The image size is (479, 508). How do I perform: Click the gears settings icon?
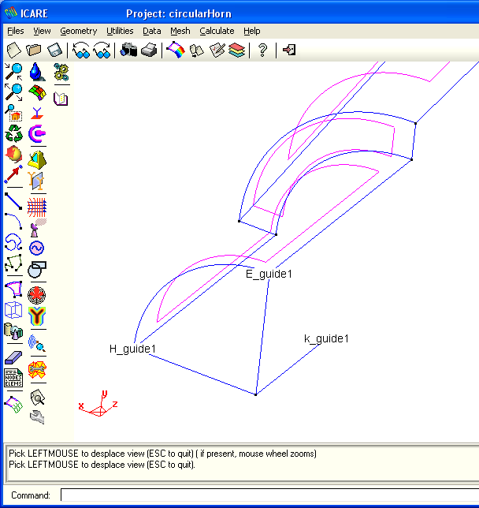pos(61,72)
